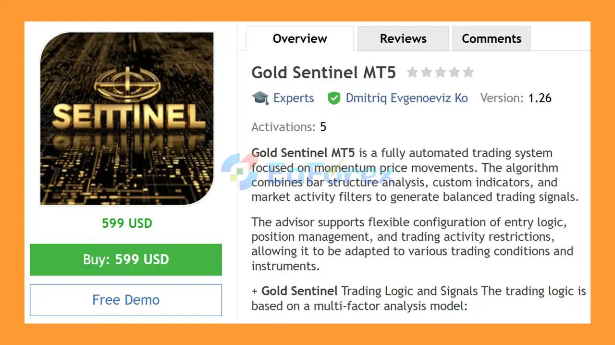Open author Dmitriq Evgenoeviz Ko's profile
Screen dimensions: 615x345
(x=406, y=98)
